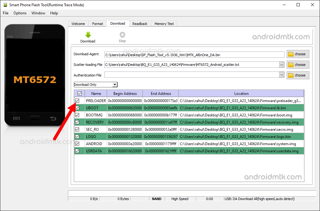This screenshot has height=211, width=320.
Task: Select the LOGO name cell
Action: [96, 136]
